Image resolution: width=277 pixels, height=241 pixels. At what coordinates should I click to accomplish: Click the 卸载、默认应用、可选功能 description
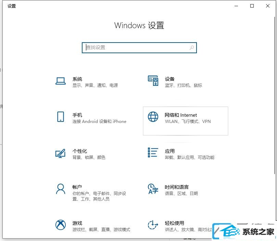pyautogui.click(x=190, y=158)
